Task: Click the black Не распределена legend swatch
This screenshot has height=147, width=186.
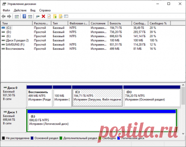Action: coord(3,138)
